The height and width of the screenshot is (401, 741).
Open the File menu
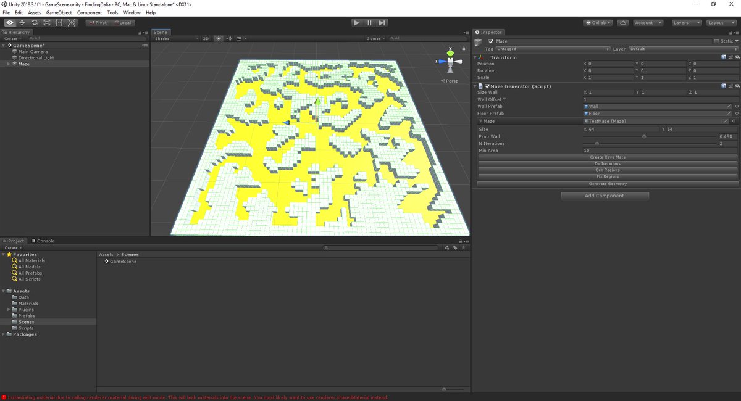click(6, 12)
